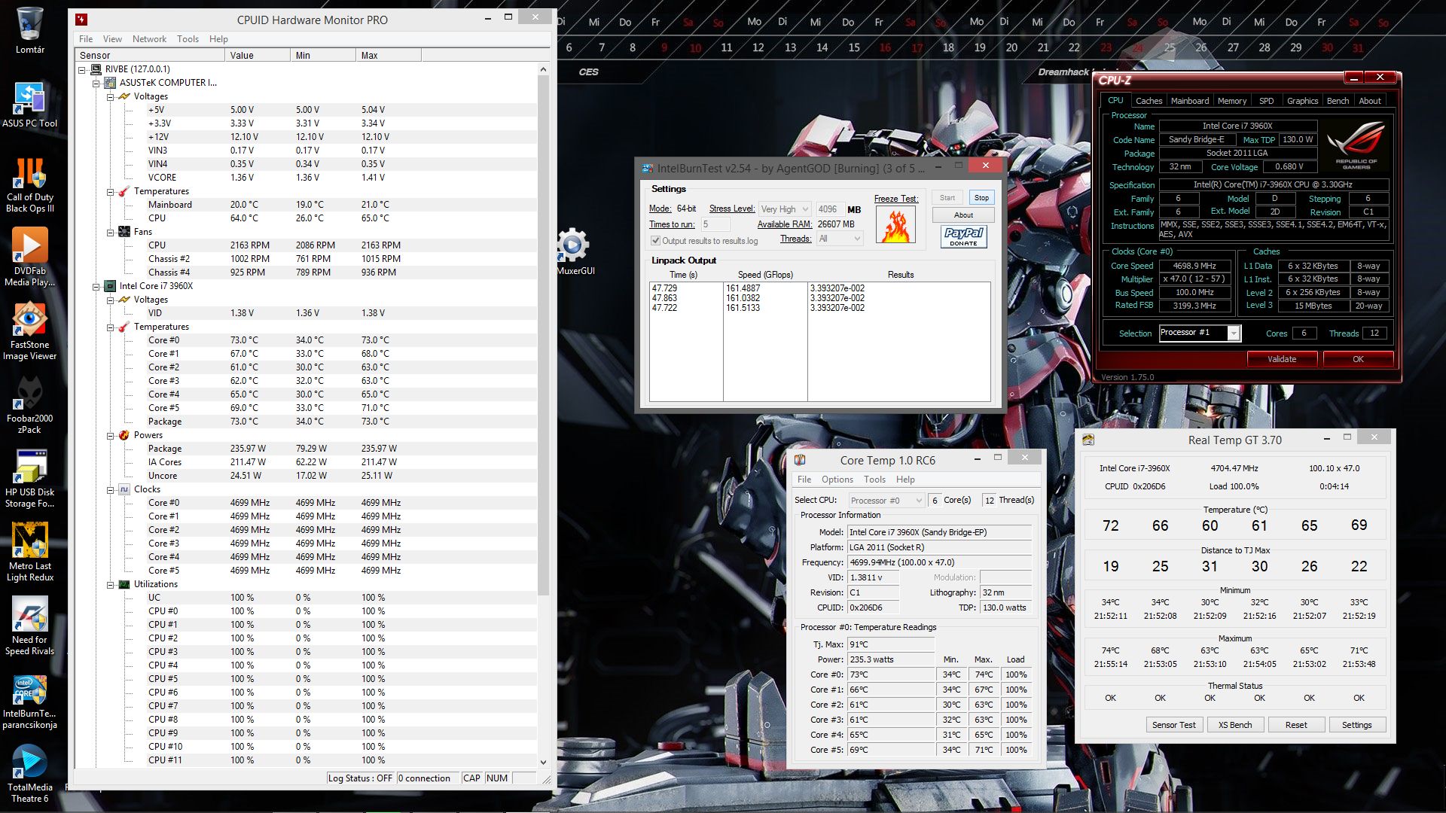Open the Processor #1 selection dropdown in CPU-Z
Viewport: 1446px width, 813px height.
(x=1199, y=333)
